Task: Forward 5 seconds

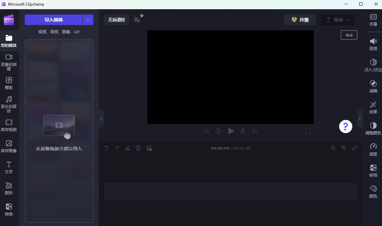Action: point(243,131)
